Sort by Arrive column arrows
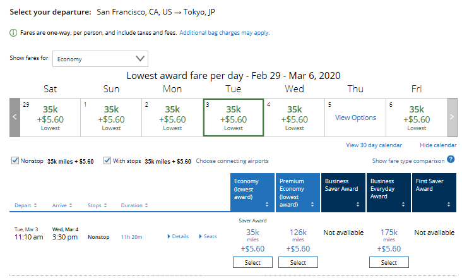462x278 pixels. pyautogui.click(x=71, y=205)
